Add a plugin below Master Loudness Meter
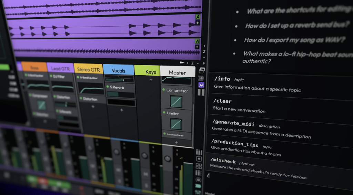Screen dimensions: 353x195 click(176, 142)
